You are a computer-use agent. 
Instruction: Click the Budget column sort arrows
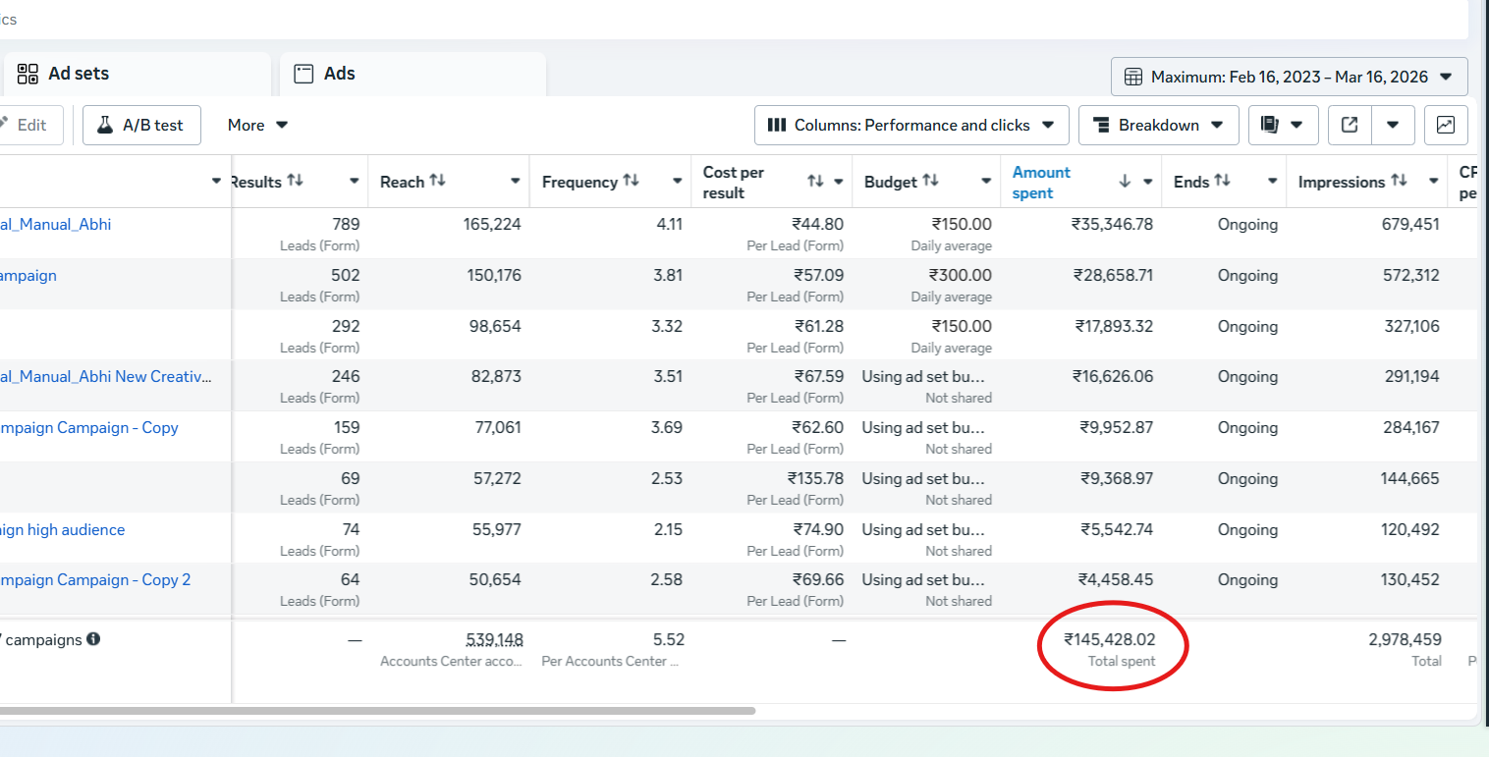(x=930, y=181)
